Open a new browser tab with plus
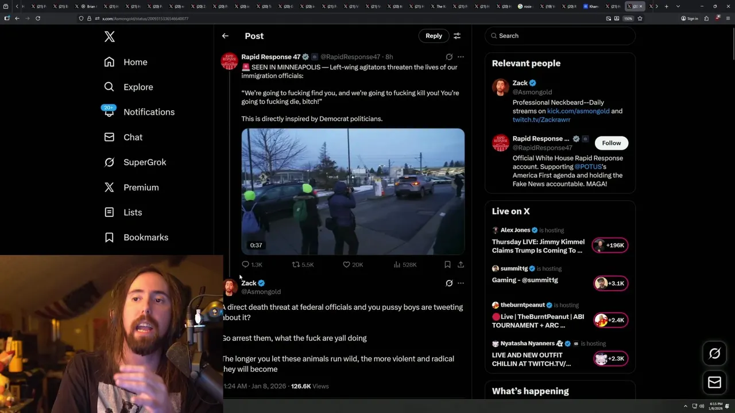The width and height of the screenshot is (735, 413). 666,6
